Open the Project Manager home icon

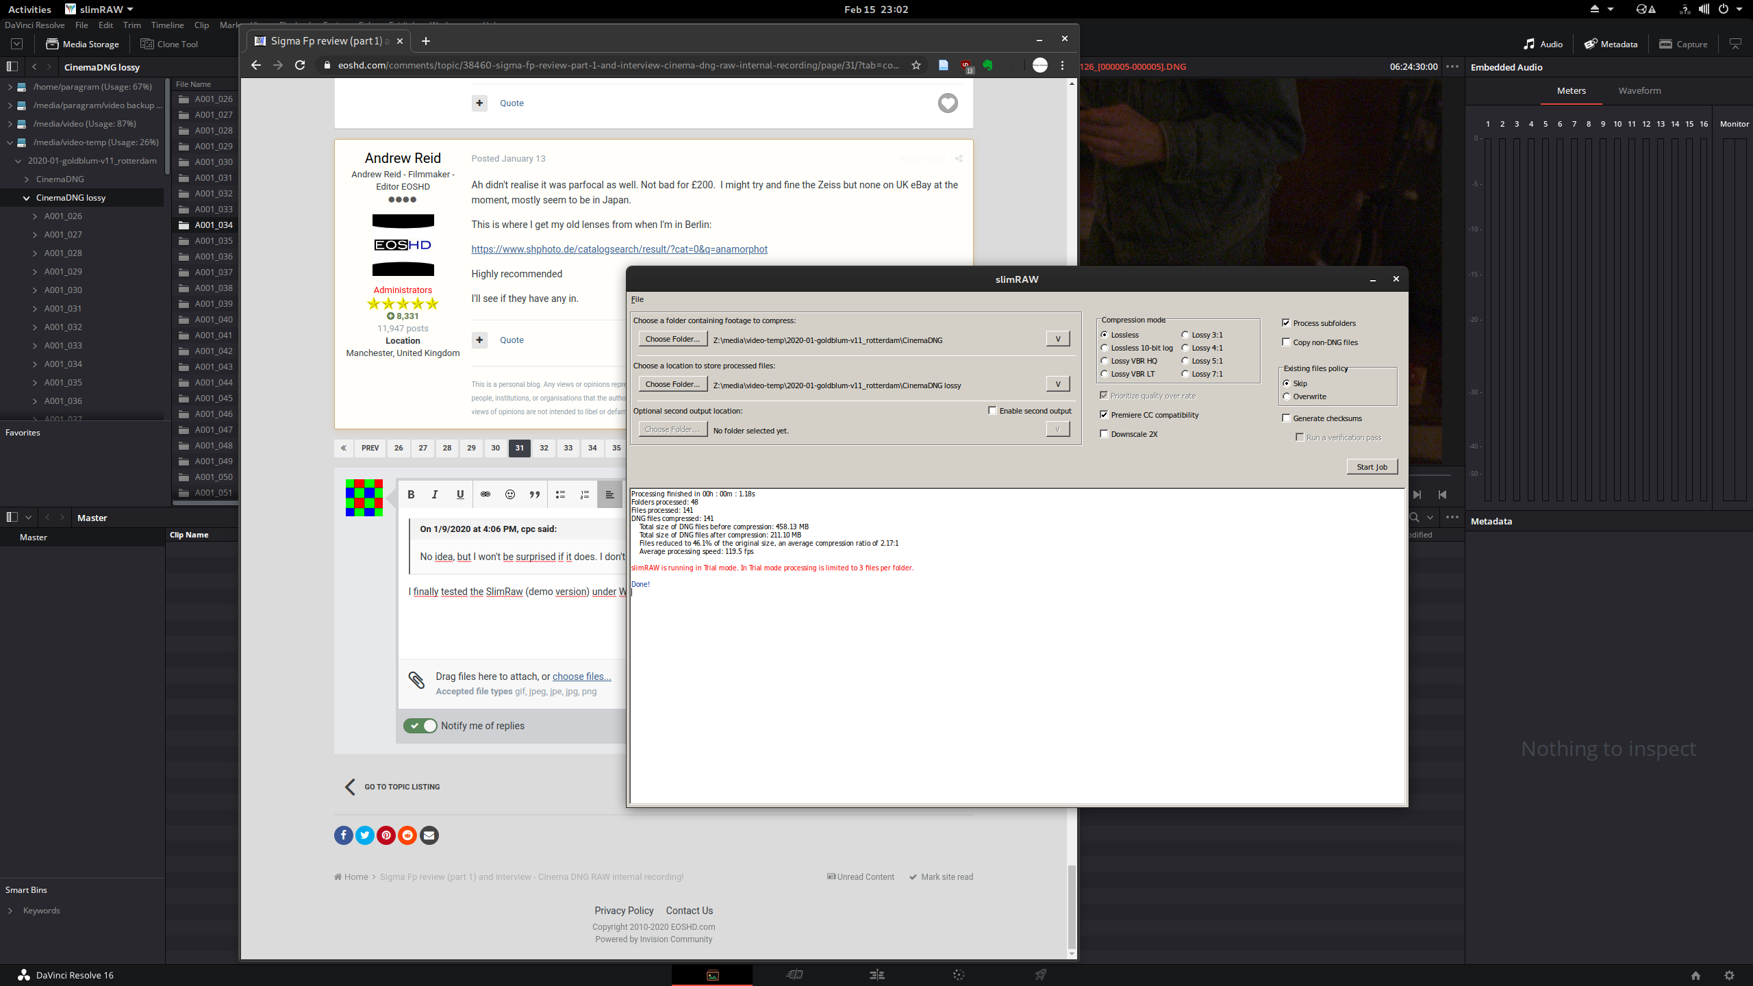(1695, 975)
